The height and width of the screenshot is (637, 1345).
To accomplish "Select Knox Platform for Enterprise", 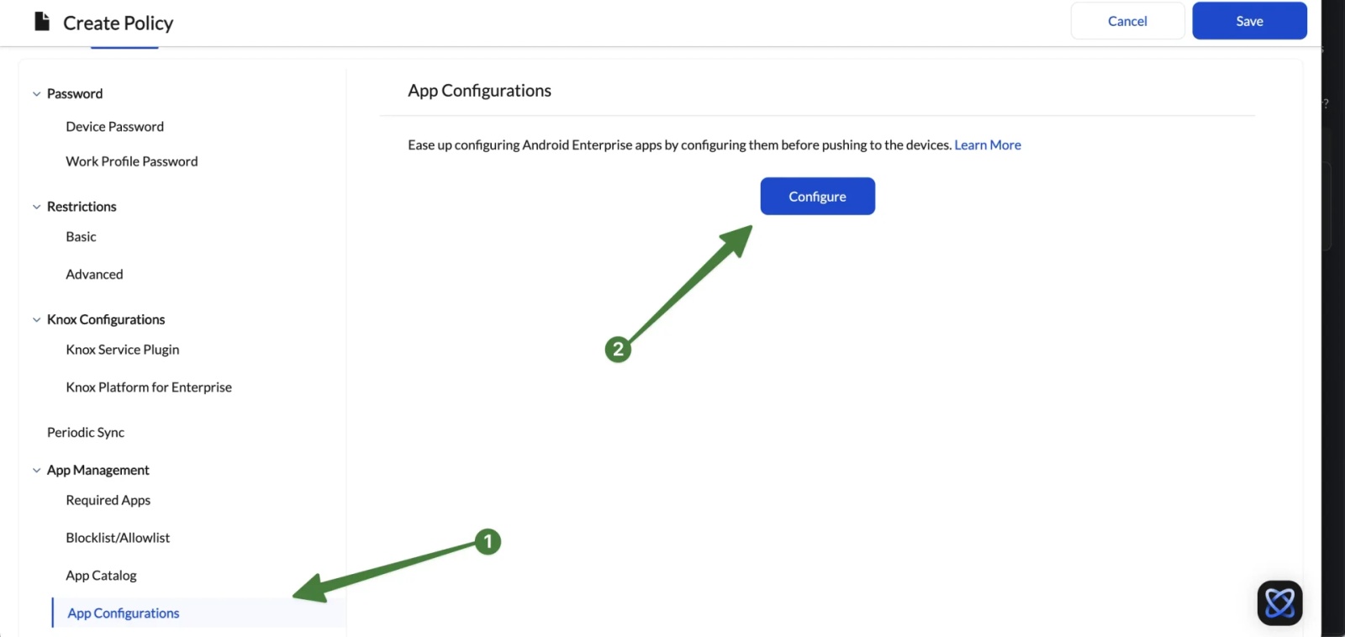I will [149, 387].
